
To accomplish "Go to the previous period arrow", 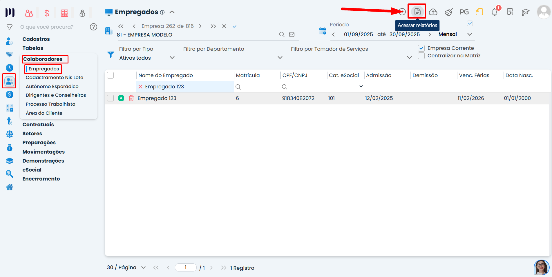I will click(333, 34).
